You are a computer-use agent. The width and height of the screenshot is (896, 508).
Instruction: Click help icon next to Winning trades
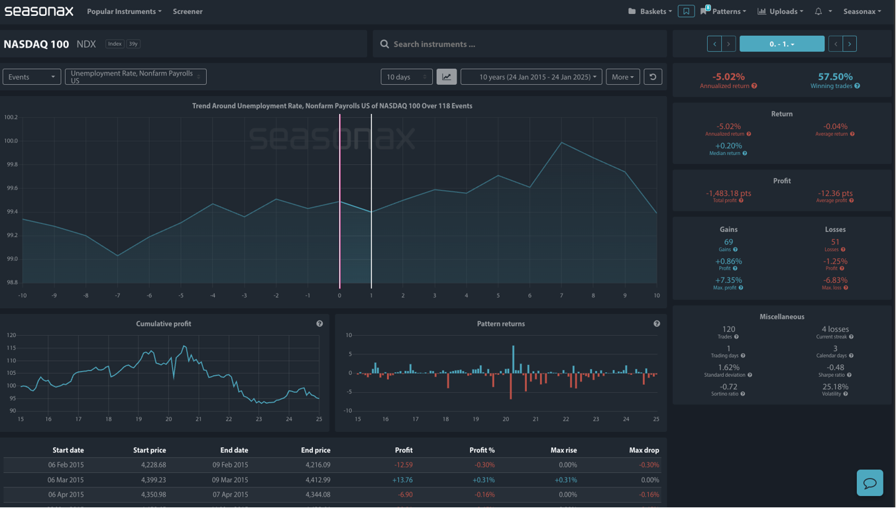coord(857,86)
